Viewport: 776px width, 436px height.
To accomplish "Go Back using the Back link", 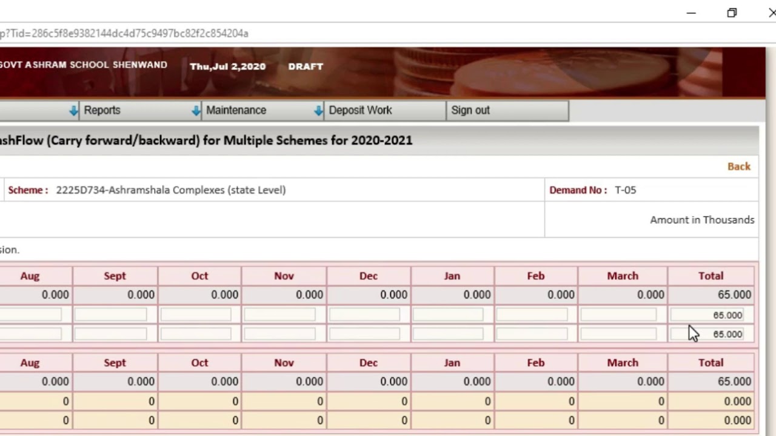I will tap(738, 167).
